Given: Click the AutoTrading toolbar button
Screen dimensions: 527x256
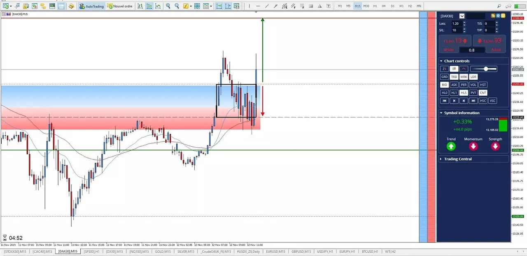Looking at the screenshot, I should [x=92, y=6].
